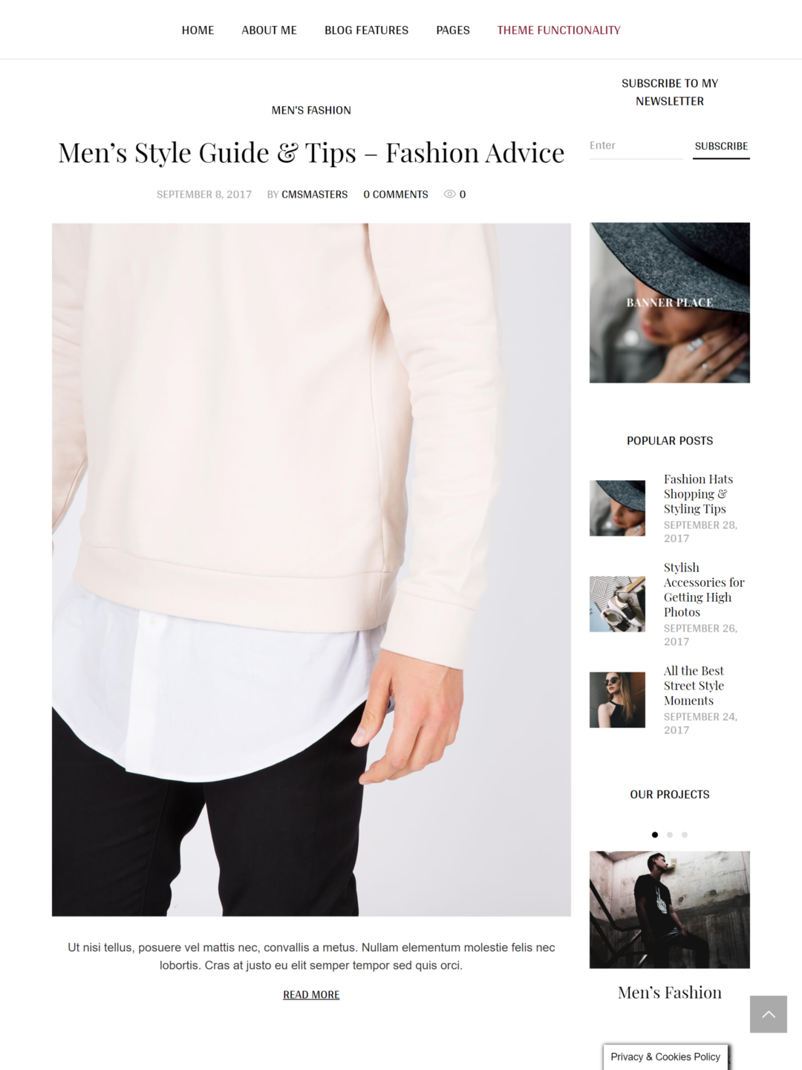Click the Subscribe button
This screenshot has width=802, height=1070.
[721, 146]
